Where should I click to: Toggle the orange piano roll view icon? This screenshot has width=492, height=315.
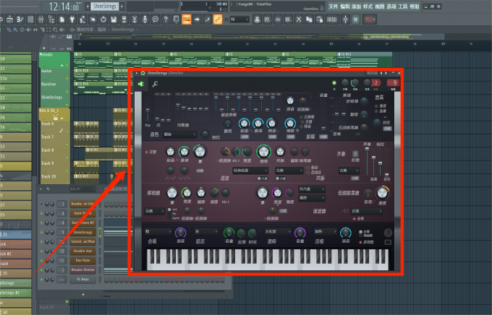[187, 20]
